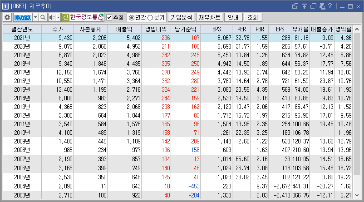Click the 결산년도 column header
Screen dimensions: 364x202
22,29
